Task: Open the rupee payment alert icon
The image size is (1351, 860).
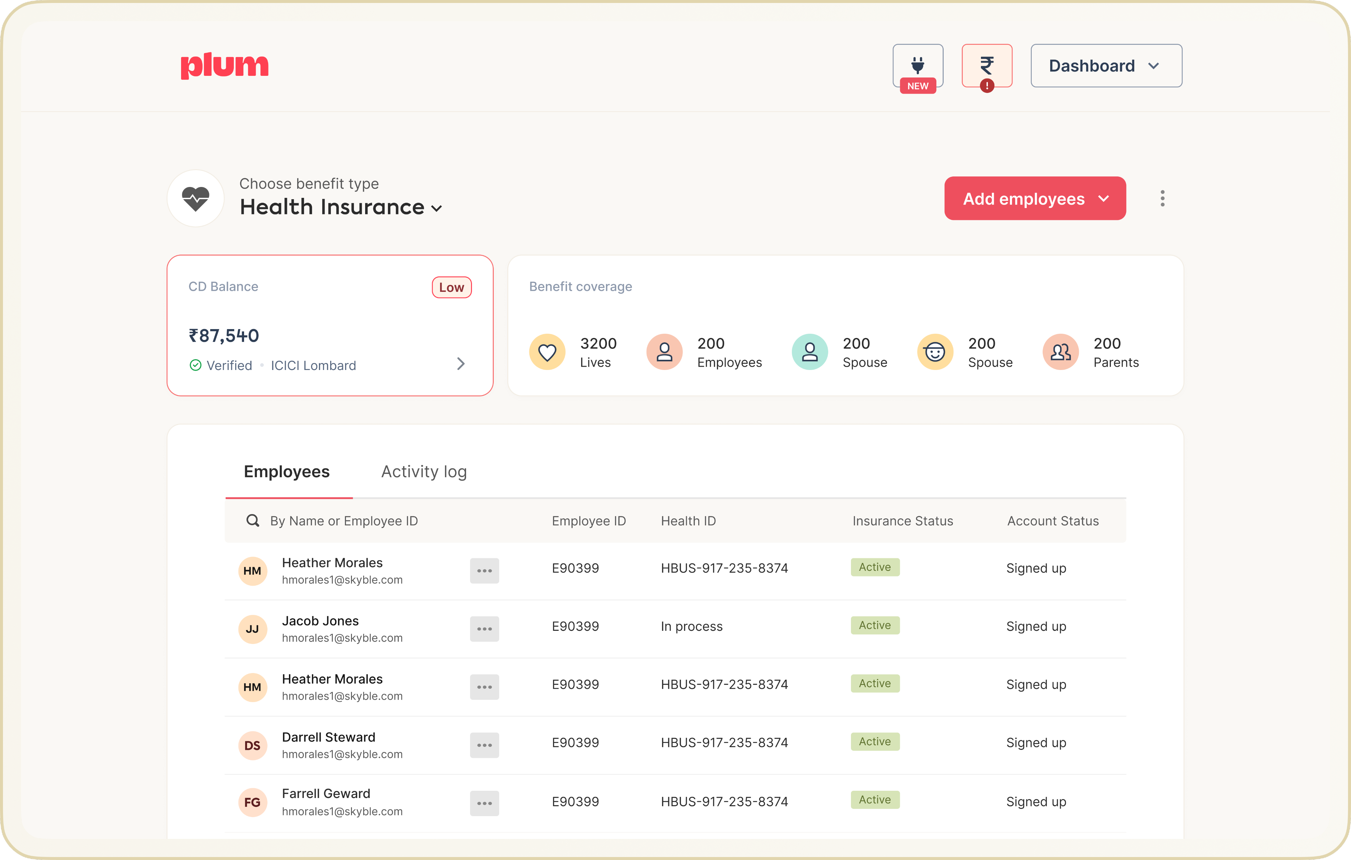Action: tap(986, 66)
